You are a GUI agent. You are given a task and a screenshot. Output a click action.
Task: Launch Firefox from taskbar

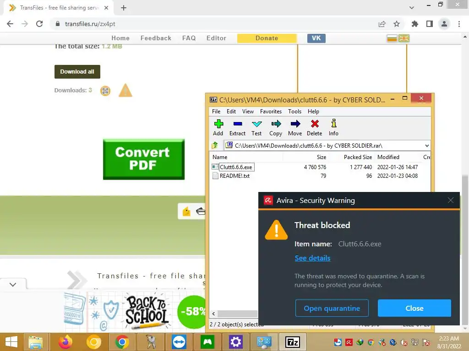coord(65,342)
